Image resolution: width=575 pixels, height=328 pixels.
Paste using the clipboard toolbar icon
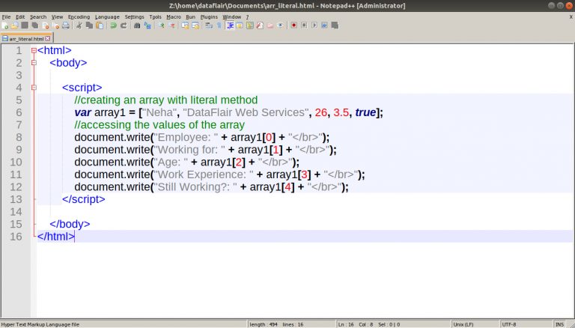click(100, 25)
